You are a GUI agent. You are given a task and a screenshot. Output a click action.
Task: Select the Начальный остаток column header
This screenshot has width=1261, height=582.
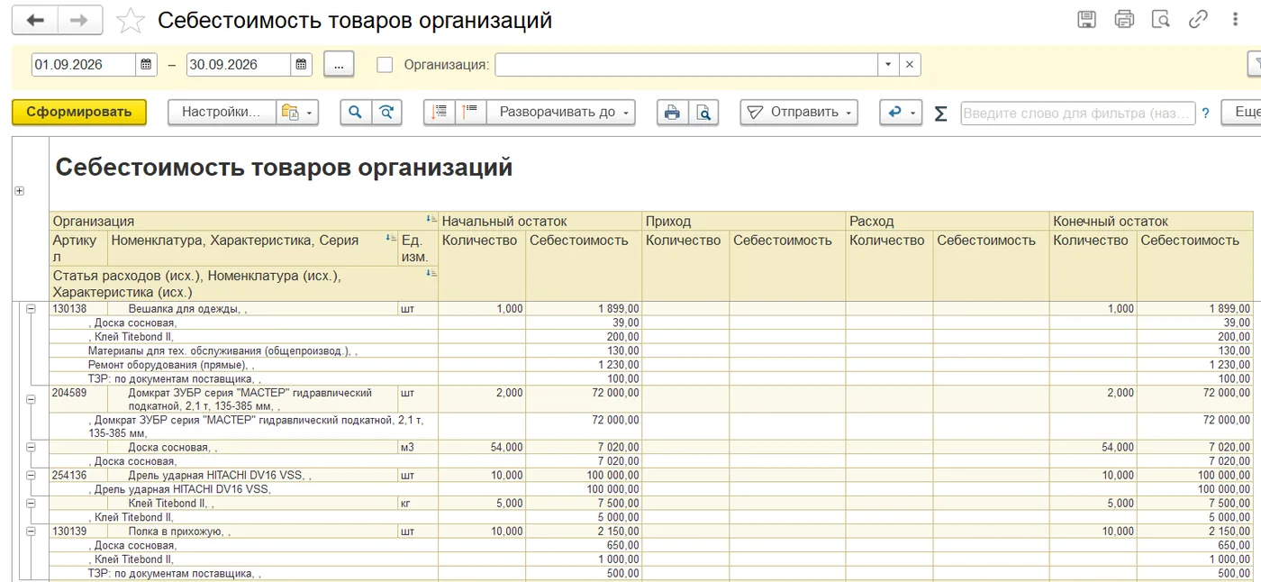point(540,221)
